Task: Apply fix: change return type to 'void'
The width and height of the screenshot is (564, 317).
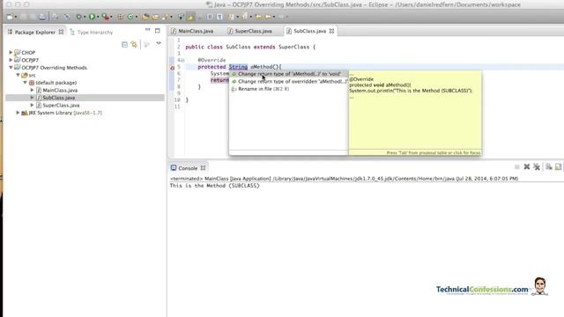Action: (x=288, y=74)
